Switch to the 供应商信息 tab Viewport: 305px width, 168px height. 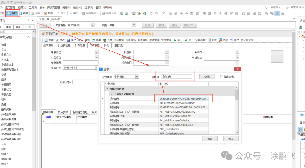tap(64, 46)
